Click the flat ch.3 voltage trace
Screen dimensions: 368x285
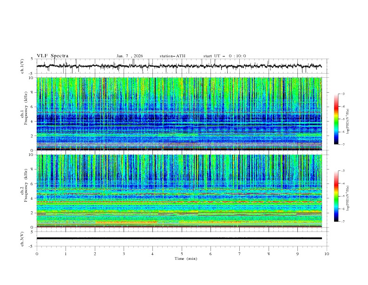179,238
